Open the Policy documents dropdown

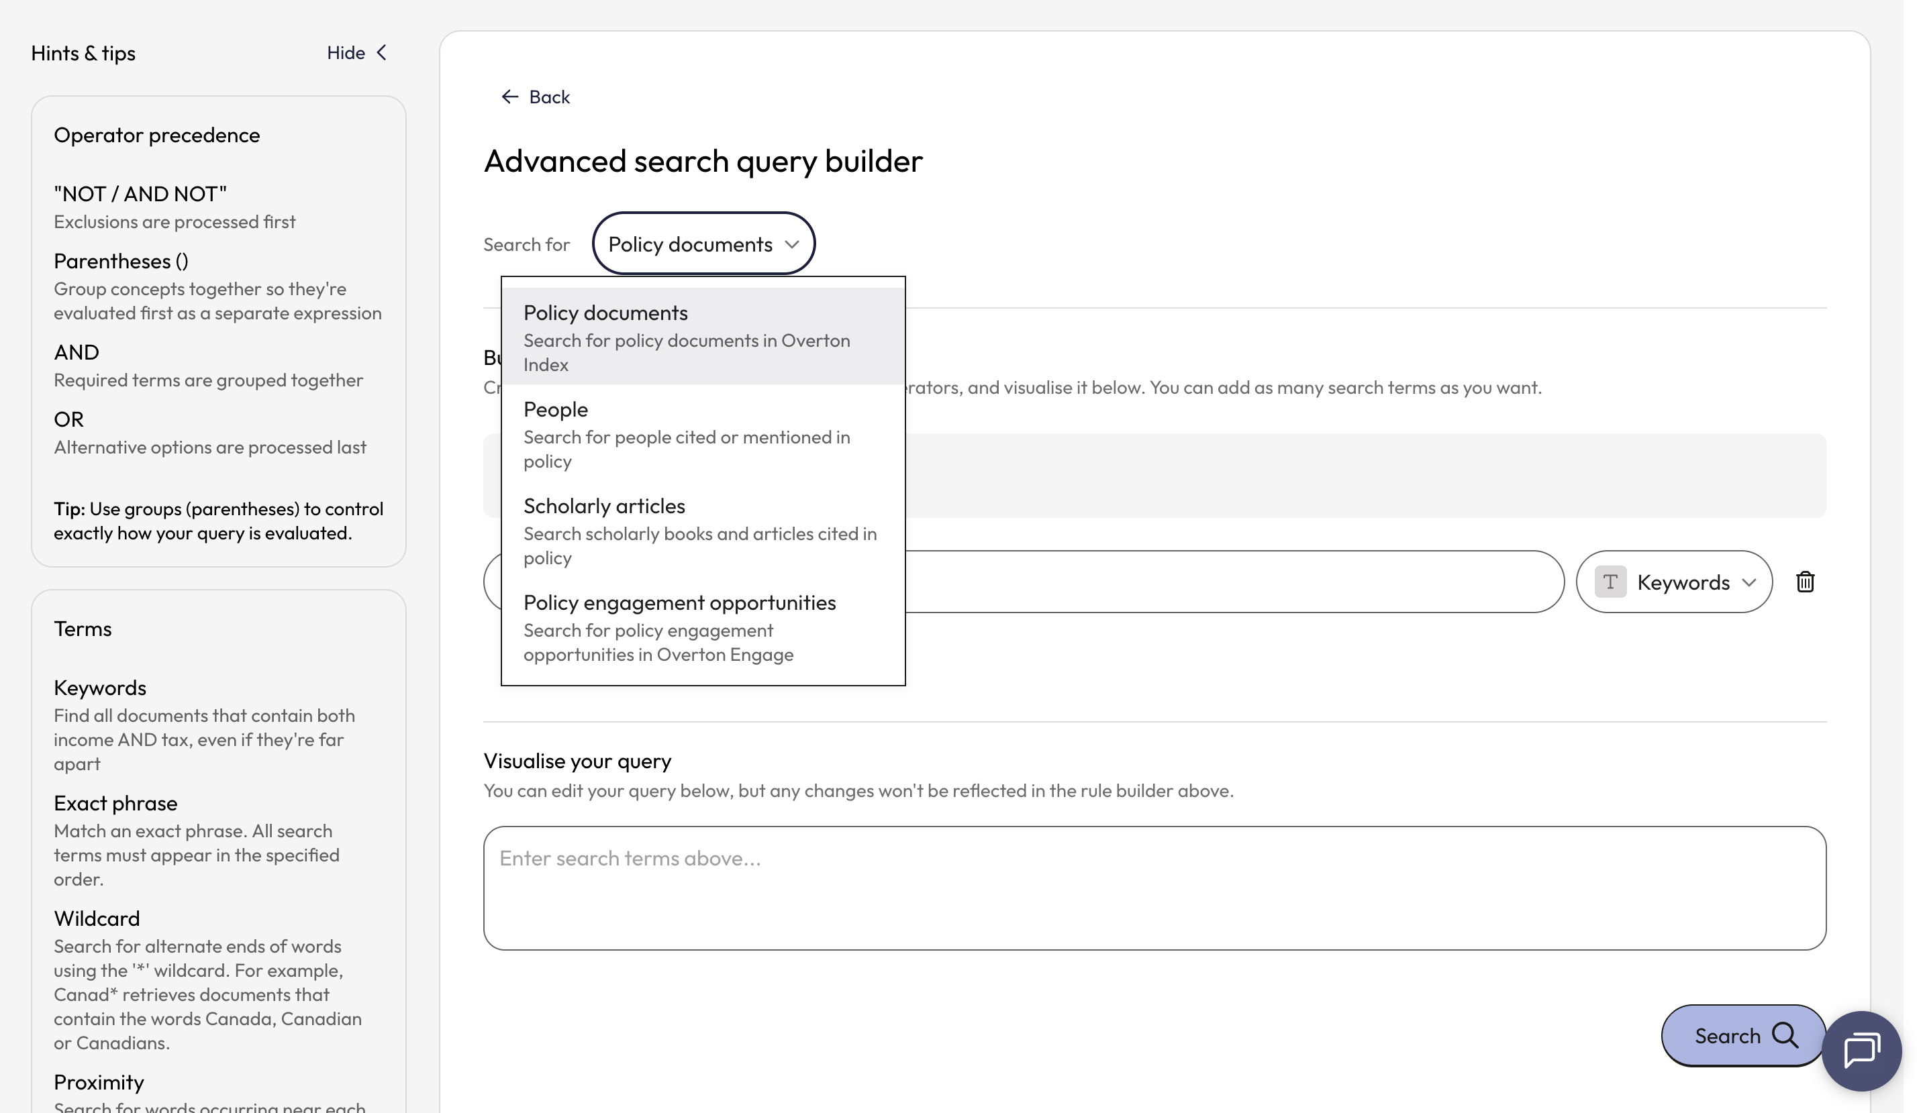pyautogui.click(x=703, y=244)
